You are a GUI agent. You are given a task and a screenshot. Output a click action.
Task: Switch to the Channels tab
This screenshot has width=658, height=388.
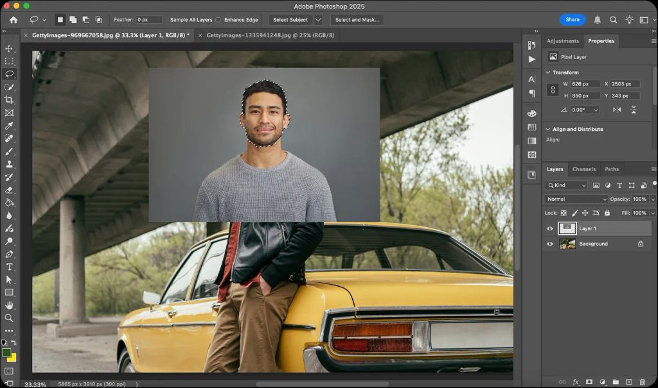pyautogui.click(x=583, y=169)
